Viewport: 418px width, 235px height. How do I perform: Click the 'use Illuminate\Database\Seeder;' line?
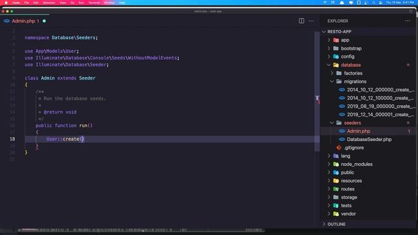[x=67, y=65]
